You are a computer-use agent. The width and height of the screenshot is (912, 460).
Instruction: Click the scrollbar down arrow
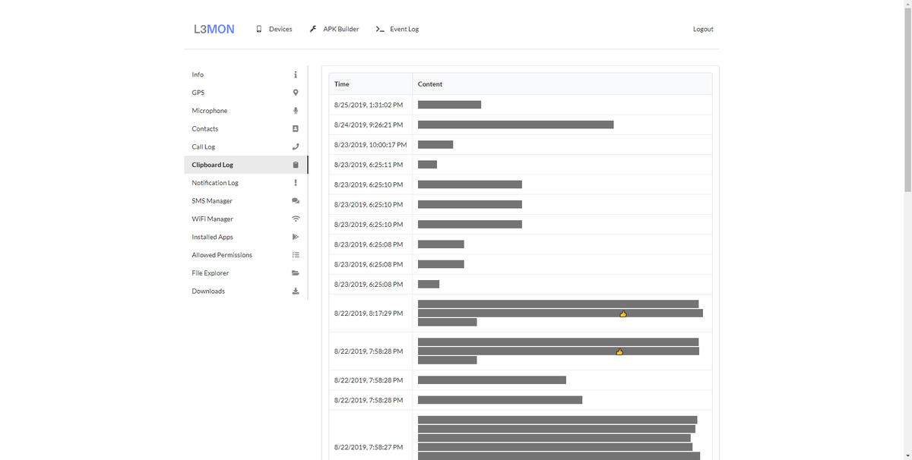click(907, 455)
